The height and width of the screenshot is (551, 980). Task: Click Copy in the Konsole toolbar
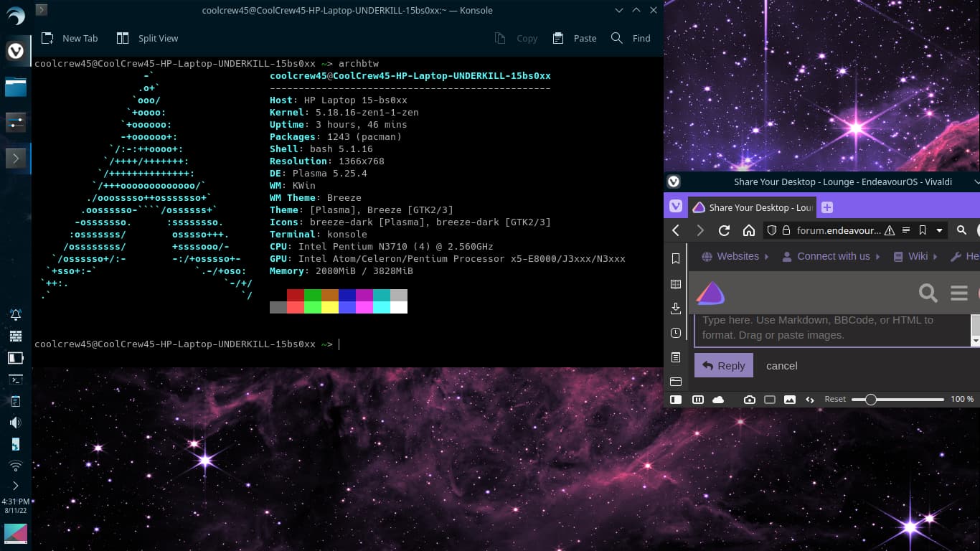[517, 38]
